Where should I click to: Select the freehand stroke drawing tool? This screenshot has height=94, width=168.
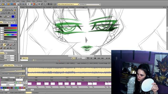point(1,10)
